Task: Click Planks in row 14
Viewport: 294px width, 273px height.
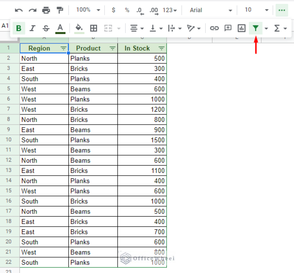Action: [x=93, y=181]
